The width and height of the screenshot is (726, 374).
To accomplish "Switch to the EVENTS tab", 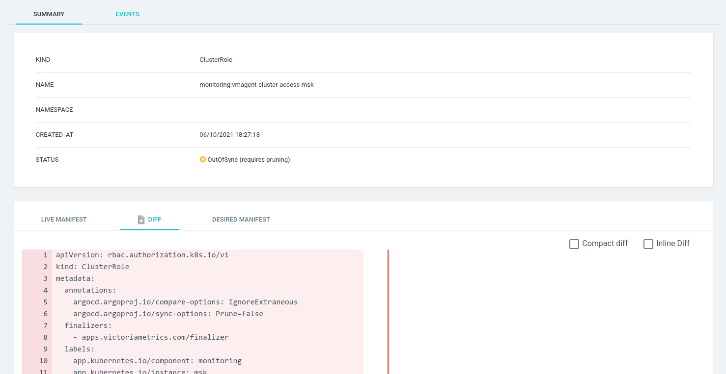I will pos(127,14).
